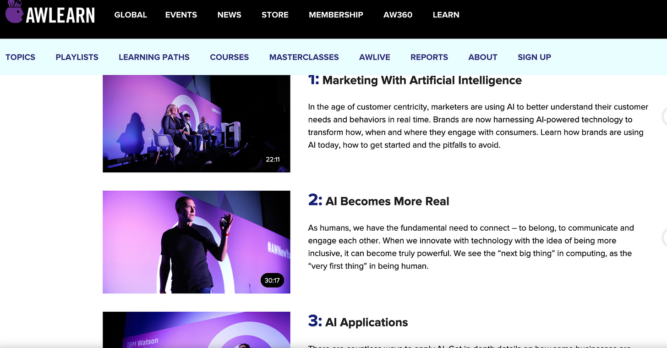Open the AWLIVE tab
Image resolution: width=667 pixels, height=348 pixels.
click(x=375, y=57)
